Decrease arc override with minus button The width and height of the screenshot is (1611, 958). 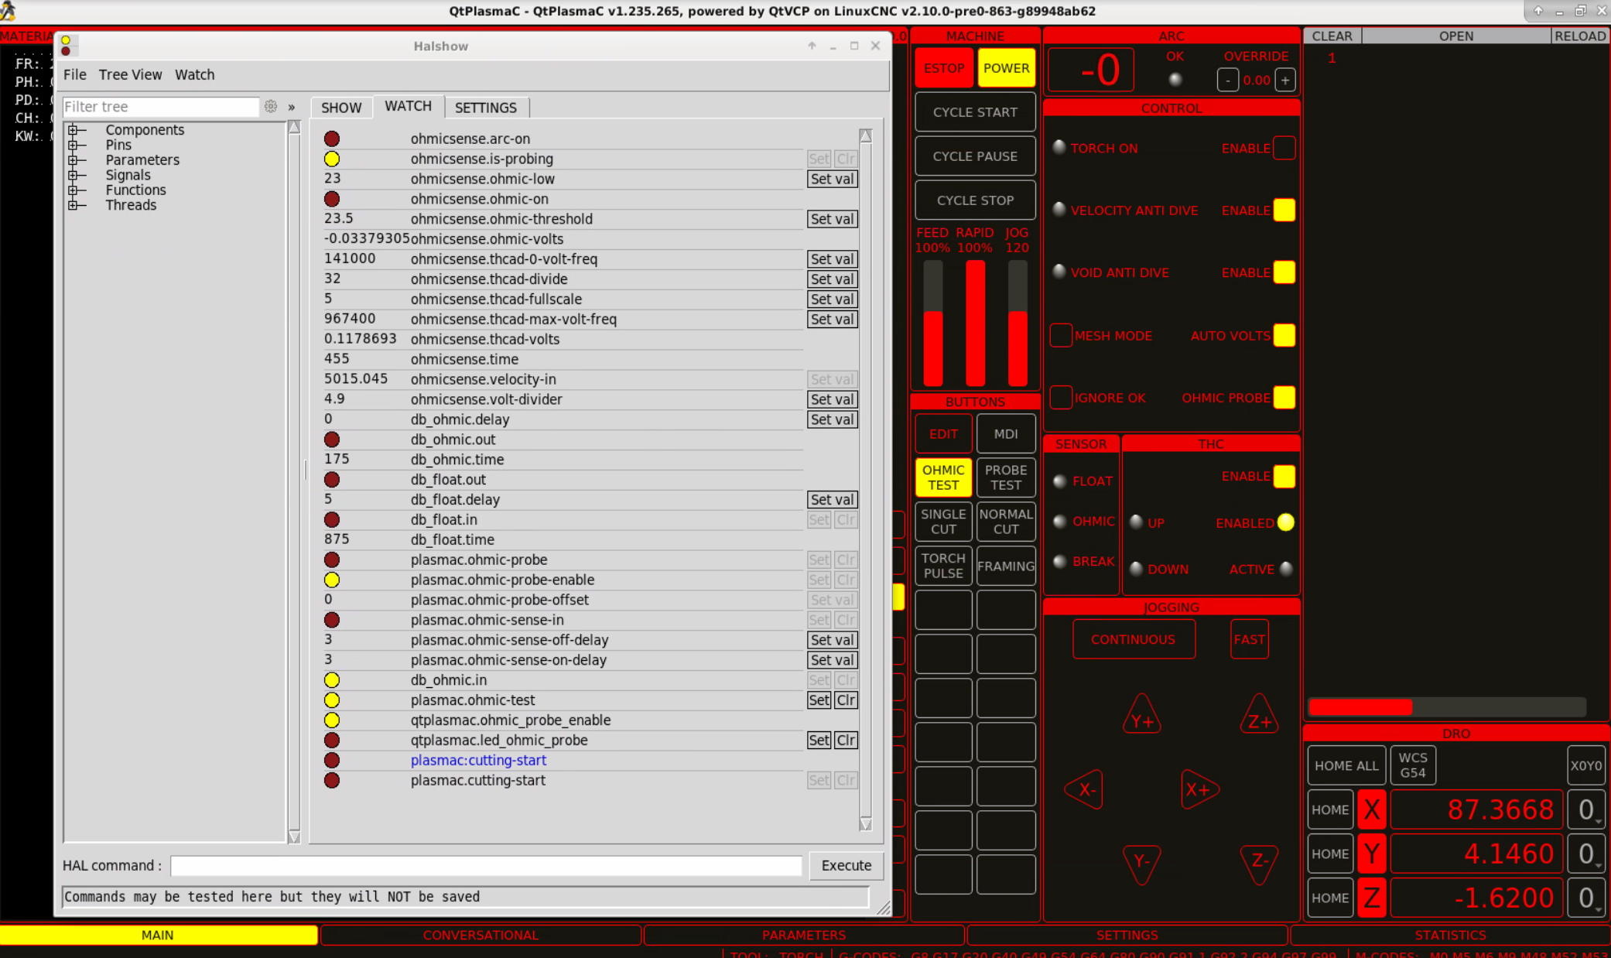[1227, 80]
